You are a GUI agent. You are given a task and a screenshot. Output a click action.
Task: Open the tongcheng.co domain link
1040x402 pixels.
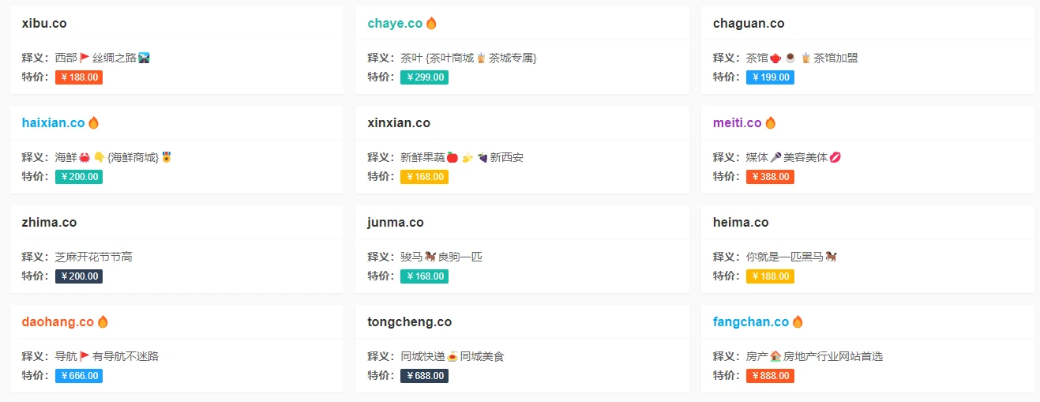(x=409, y=322)
